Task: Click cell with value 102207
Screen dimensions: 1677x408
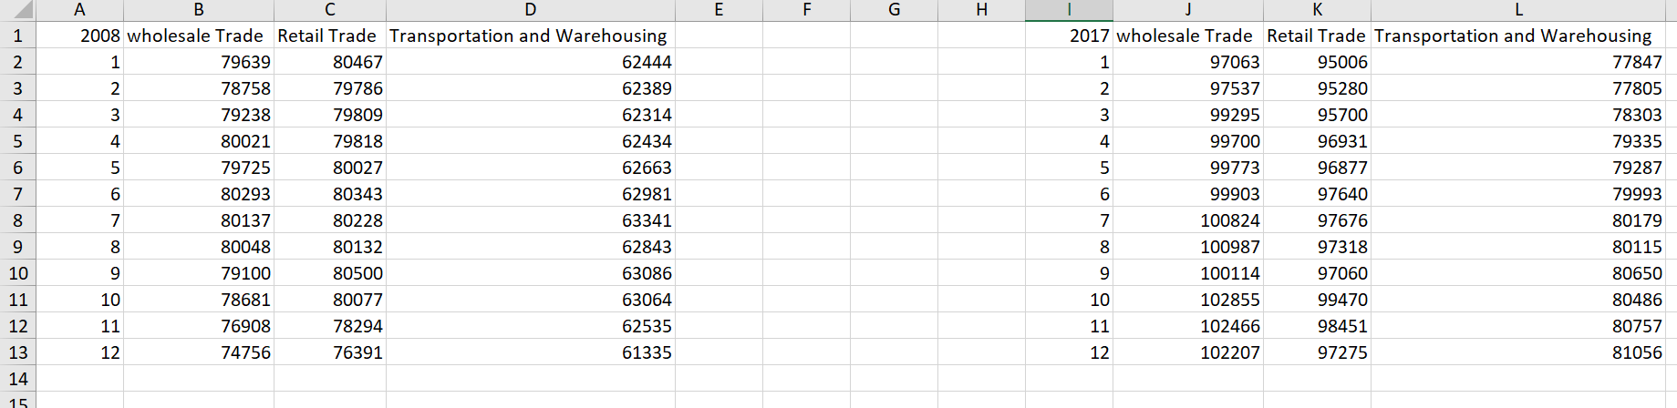Action: pos(1188,352)
